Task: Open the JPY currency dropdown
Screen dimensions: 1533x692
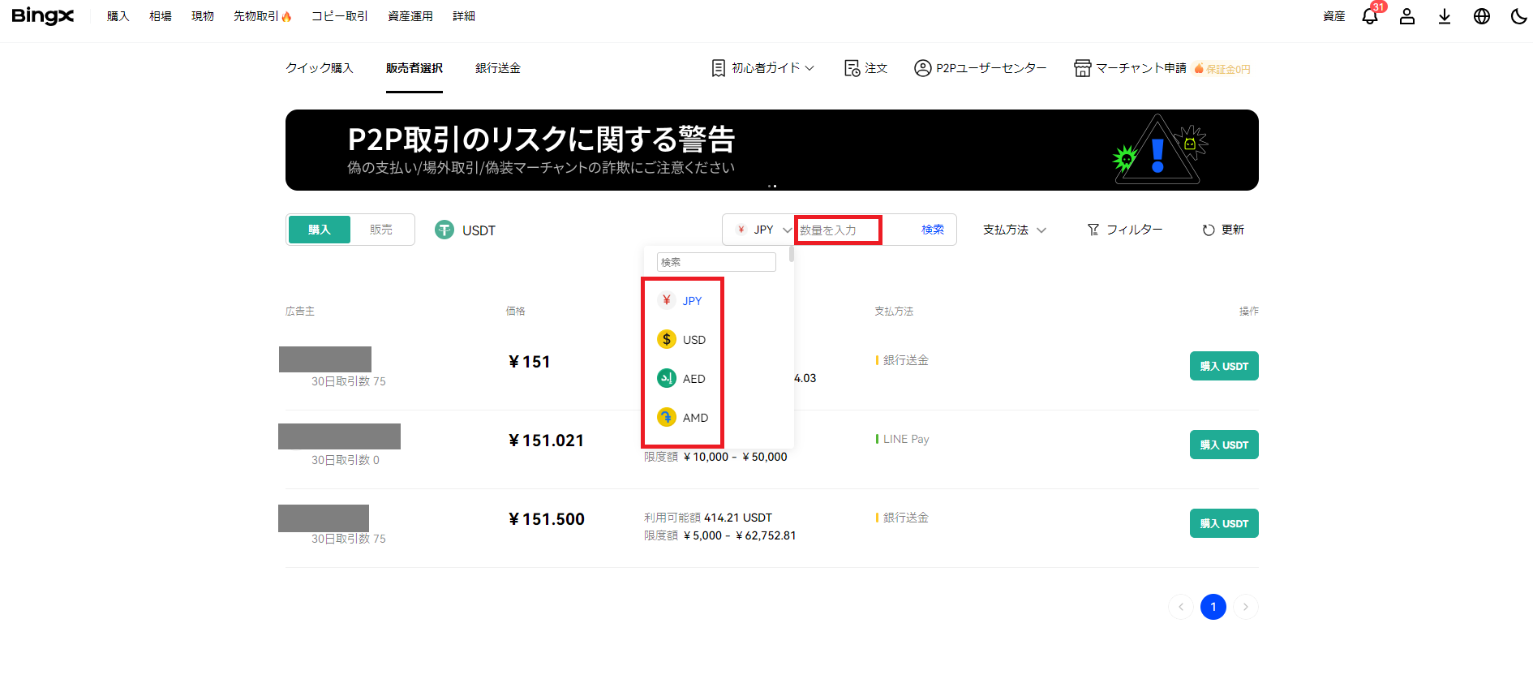Action: tap(762, 230)
